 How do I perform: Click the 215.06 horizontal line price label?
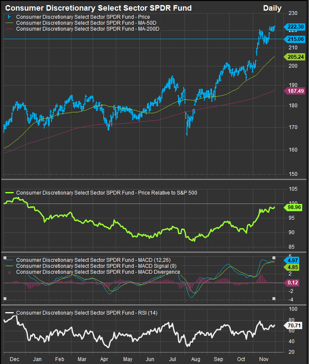click(x=295, y=39)
